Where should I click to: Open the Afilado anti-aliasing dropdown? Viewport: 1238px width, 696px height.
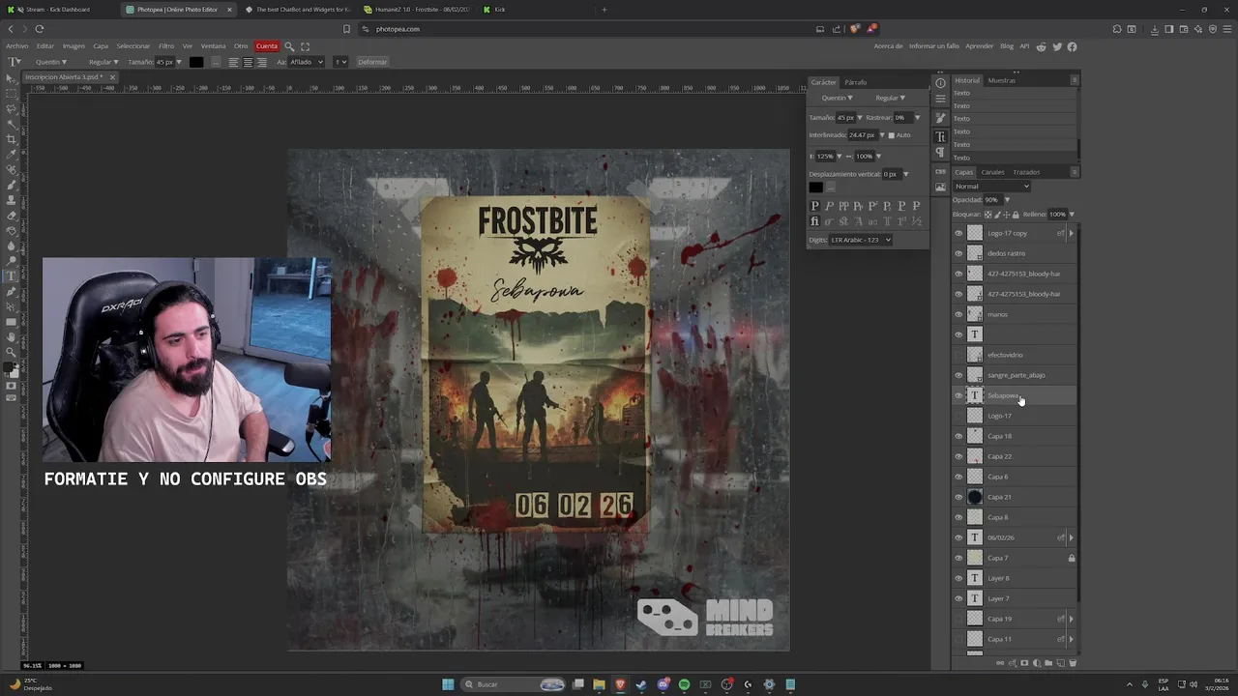tap(306, 62)
